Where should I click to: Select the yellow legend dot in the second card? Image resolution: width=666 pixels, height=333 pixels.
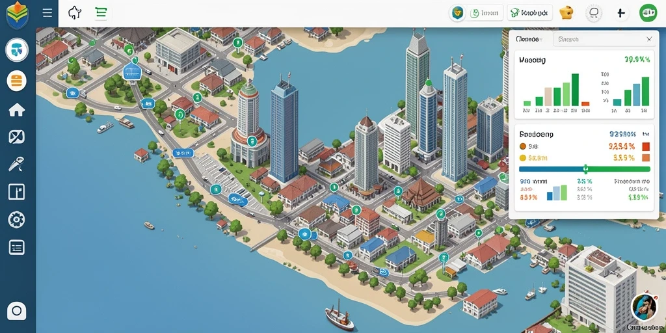pos(523,158)
